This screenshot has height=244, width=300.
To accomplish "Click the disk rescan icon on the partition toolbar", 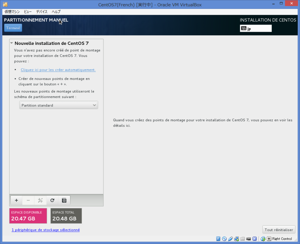I will tap(64, 200).
